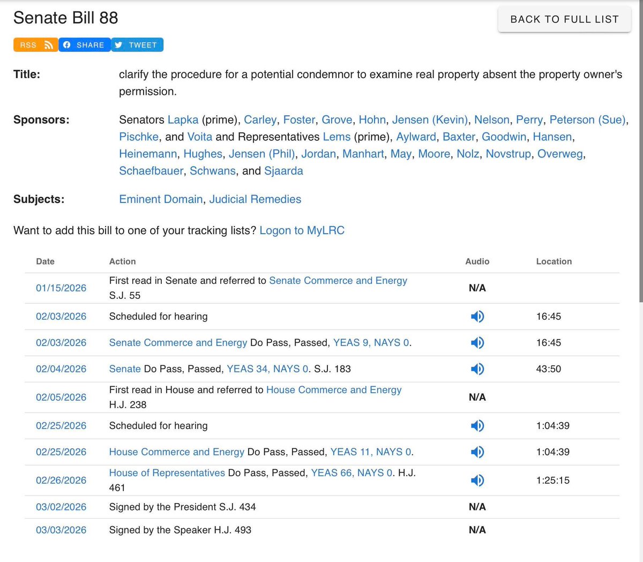This screenshot has height=562, width=643.
Task: Open Senator Jensen (Kevin) link
Action: pyautogui.click(x=430, y=120)
